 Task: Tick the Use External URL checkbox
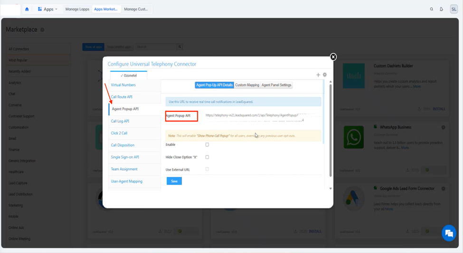pyautogui.click(x=207, y=169)
